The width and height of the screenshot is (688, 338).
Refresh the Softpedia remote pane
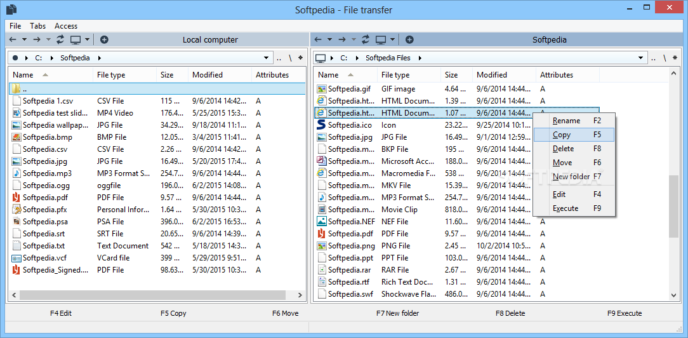pos(366,39)
